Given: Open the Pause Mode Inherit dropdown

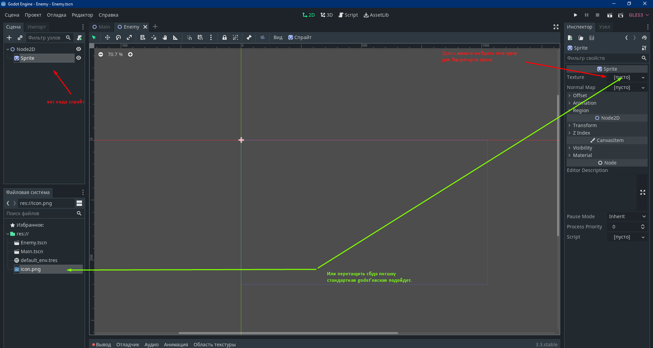Looking at the screenshot, I should [627, 216].
